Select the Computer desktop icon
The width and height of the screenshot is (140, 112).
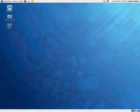[10, 8]
